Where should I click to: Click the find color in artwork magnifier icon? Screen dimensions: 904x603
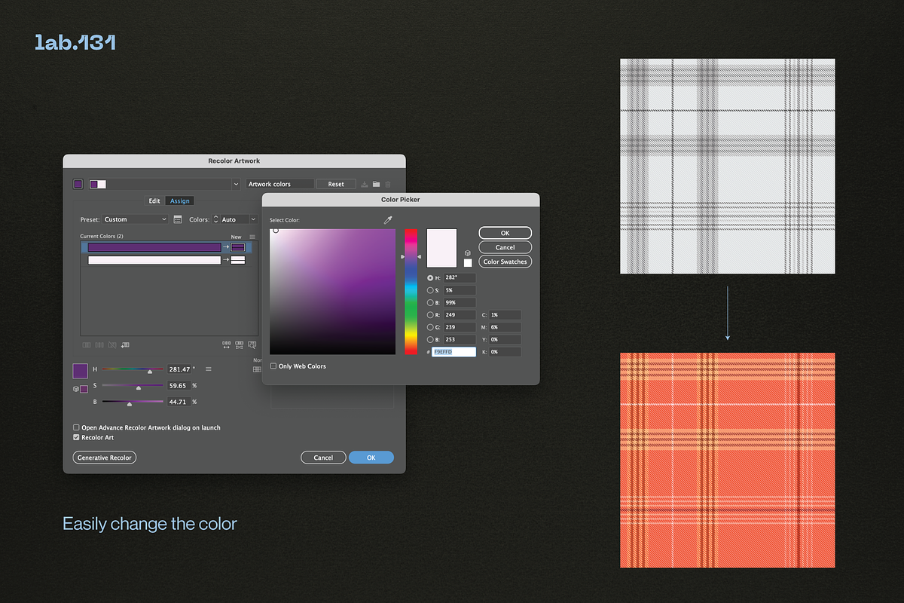(252, 344)
